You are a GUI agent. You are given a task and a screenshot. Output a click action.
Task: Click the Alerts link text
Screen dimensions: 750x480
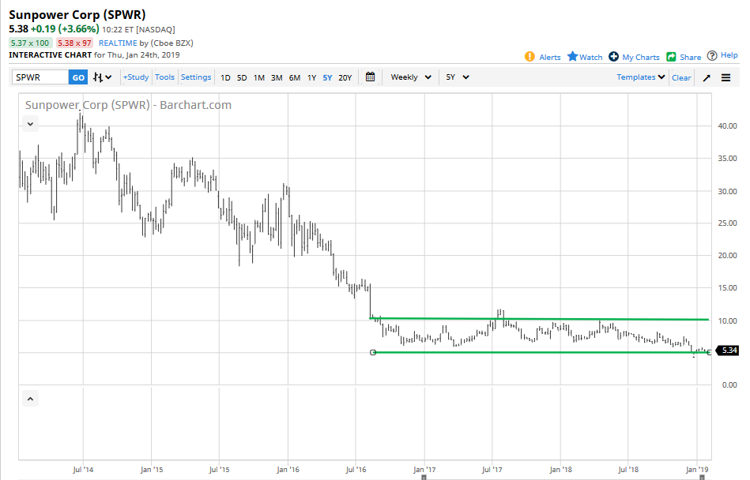(x=549, y=58)
